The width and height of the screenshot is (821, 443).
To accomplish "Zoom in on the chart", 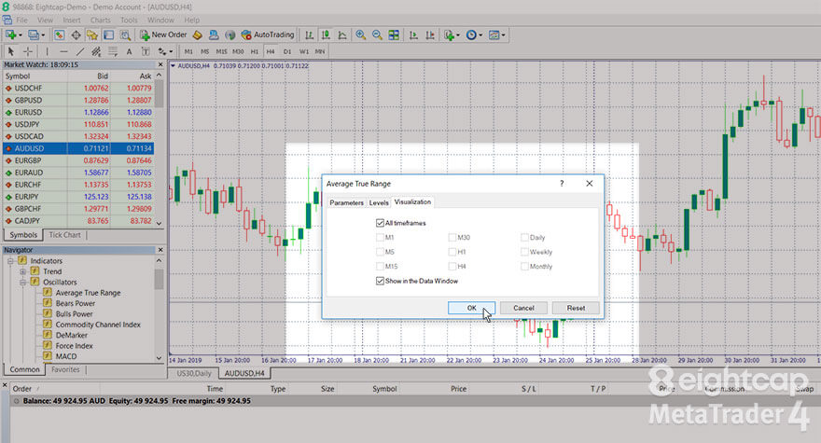I will tap(361, 35).
